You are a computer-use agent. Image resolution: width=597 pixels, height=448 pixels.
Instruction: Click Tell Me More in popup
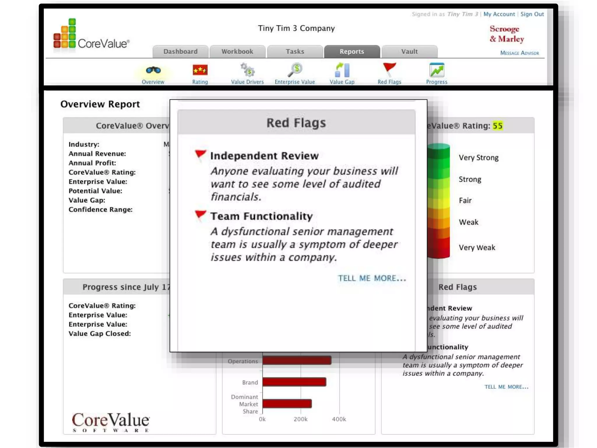coord(372,278)
